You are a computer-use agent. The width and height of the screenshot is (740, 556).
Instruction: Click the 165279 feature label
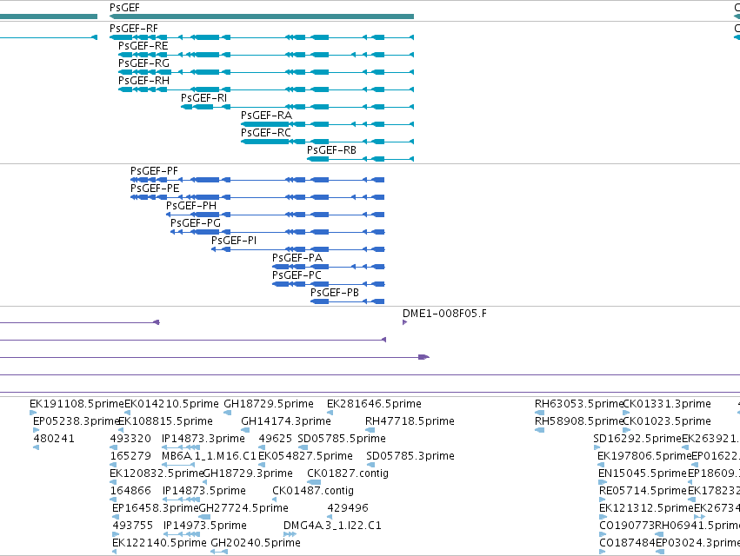click(x=130, y=456)
